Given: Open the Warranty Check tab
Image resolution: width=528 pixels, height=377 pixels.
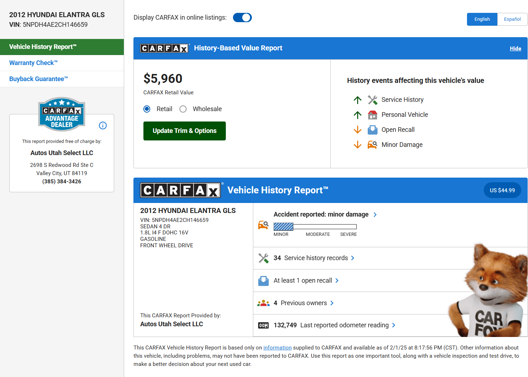Looking at the screenshot, I should [34, 63].
